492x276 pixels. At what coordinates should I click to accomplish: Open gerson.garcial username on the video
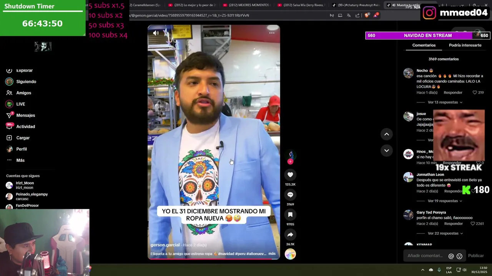pos(165,245)
